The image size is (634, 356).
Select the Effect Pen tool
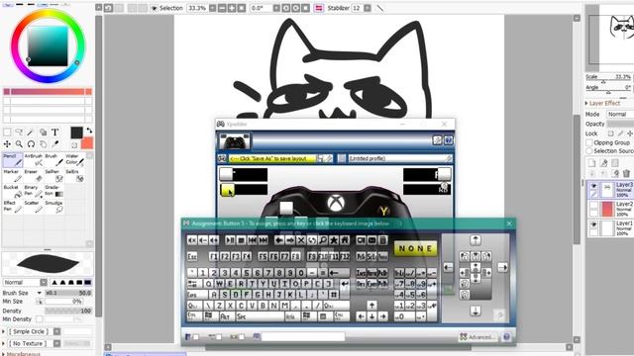(x=13, y=207)
